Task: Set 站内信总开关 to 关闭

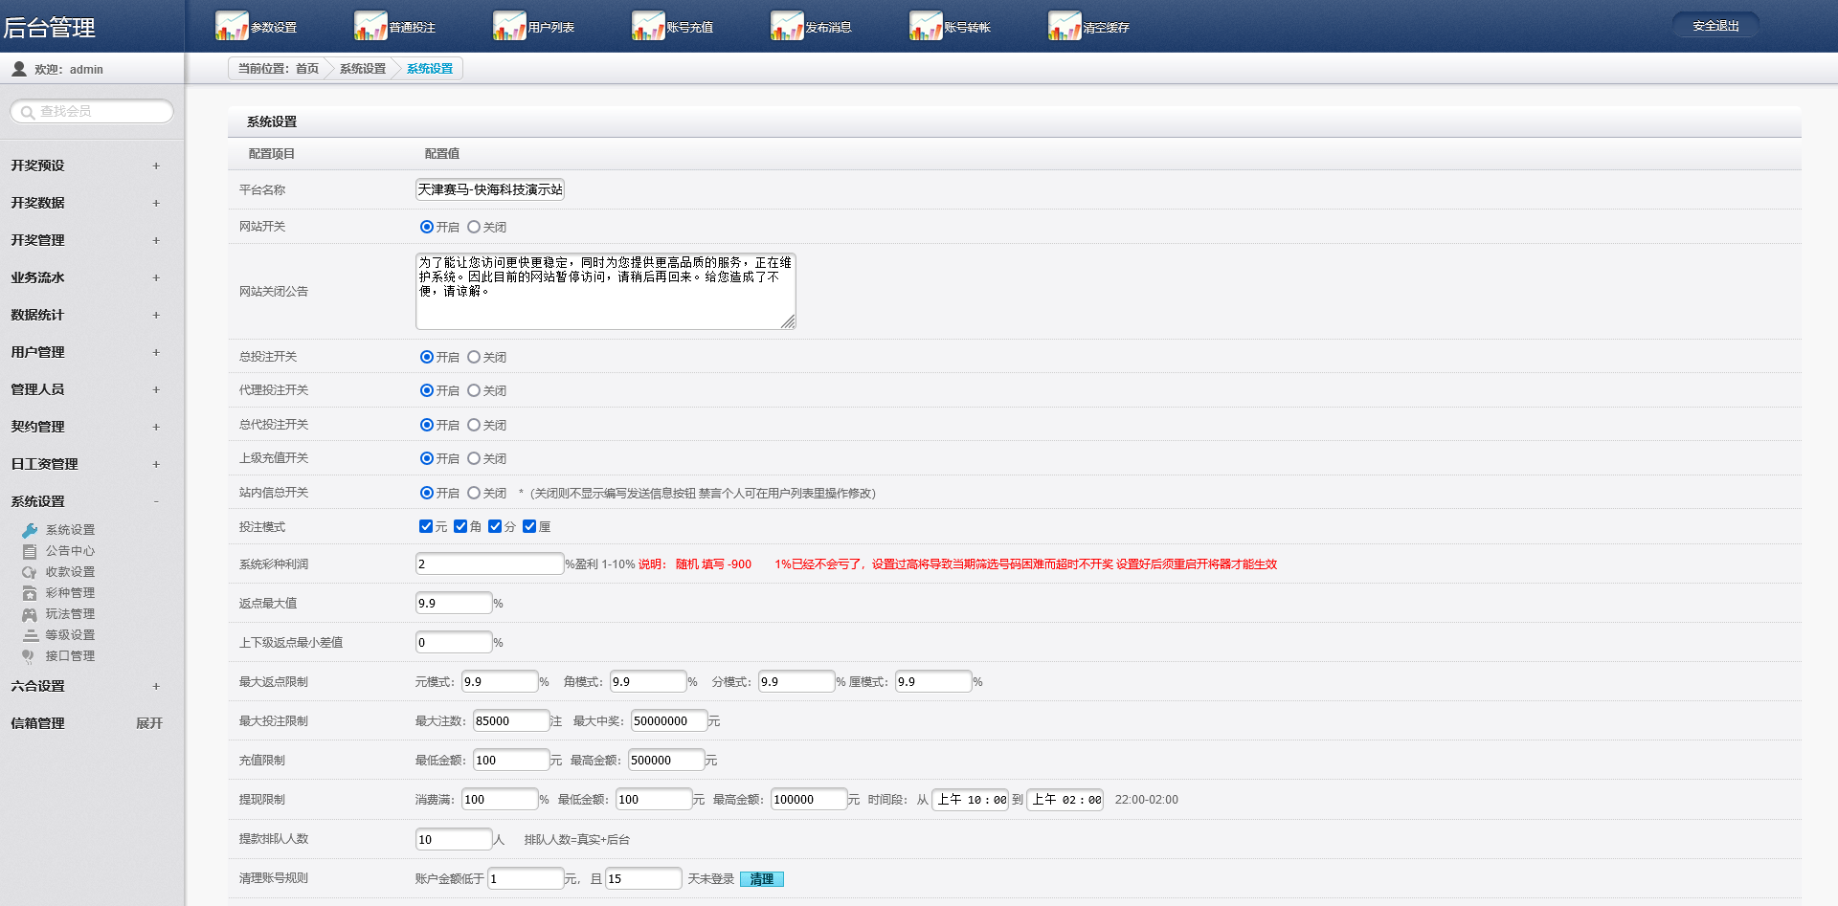Action: (x=474, y=493)
